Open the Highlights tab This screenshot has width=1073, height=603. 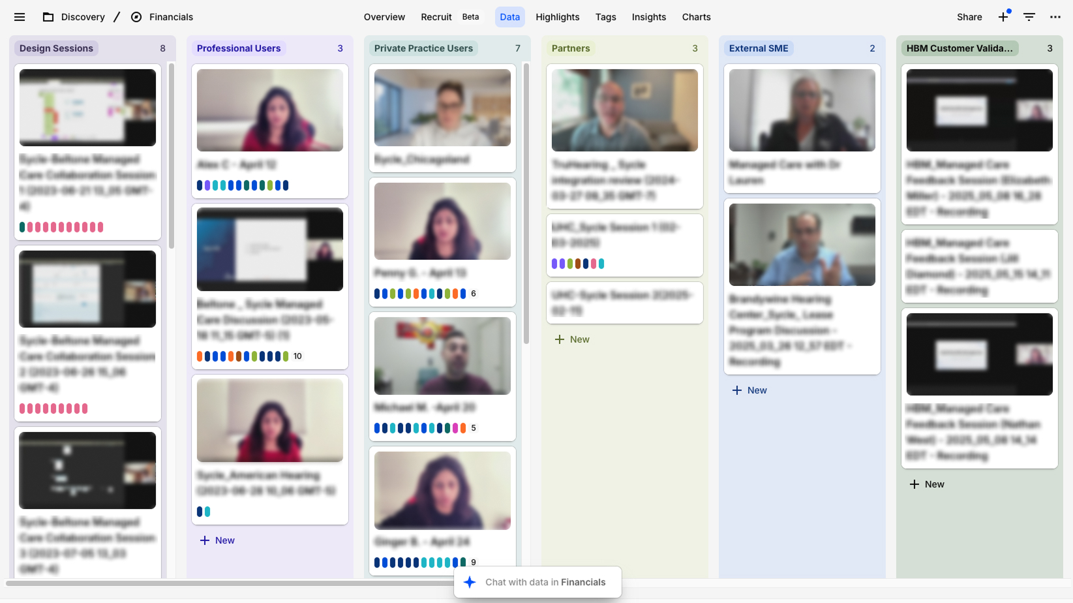coord(557,17)
